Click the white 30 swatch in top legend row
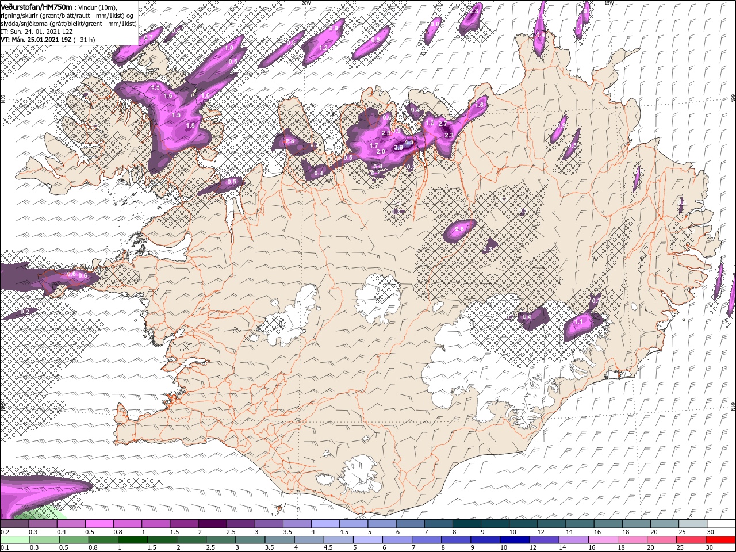 point(721,524)
